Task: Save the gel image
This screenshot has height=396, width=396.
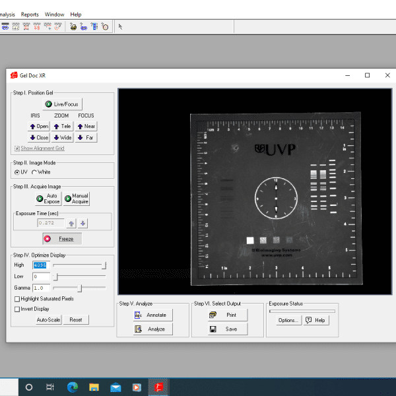Action: (228, 329)
